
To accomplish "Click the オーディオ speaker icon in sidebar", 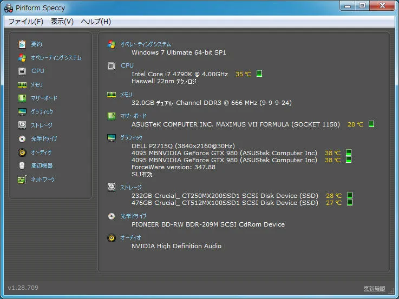I will (x=22, y=152).
